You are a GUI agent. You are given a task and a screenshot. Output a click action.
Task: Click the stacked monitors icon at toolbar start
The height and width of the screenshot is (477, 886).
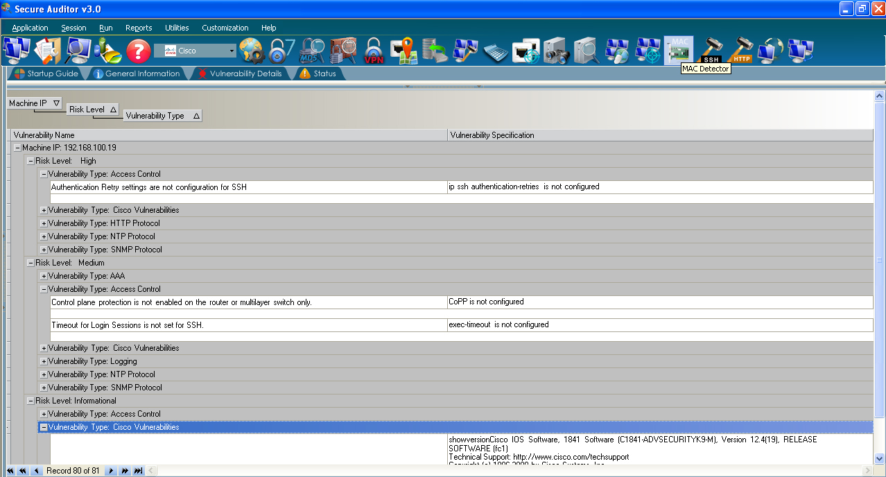[x=17, y=51]
